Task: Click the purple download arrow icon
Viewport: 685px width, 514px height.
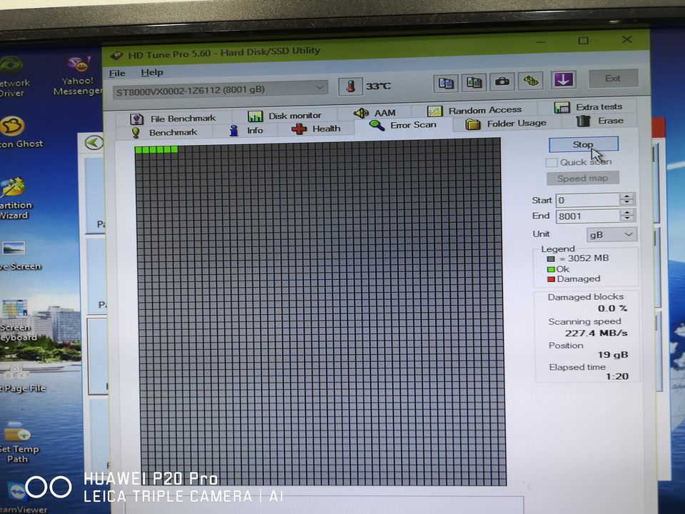Action: pyautogui.click(x=564, y=79)
